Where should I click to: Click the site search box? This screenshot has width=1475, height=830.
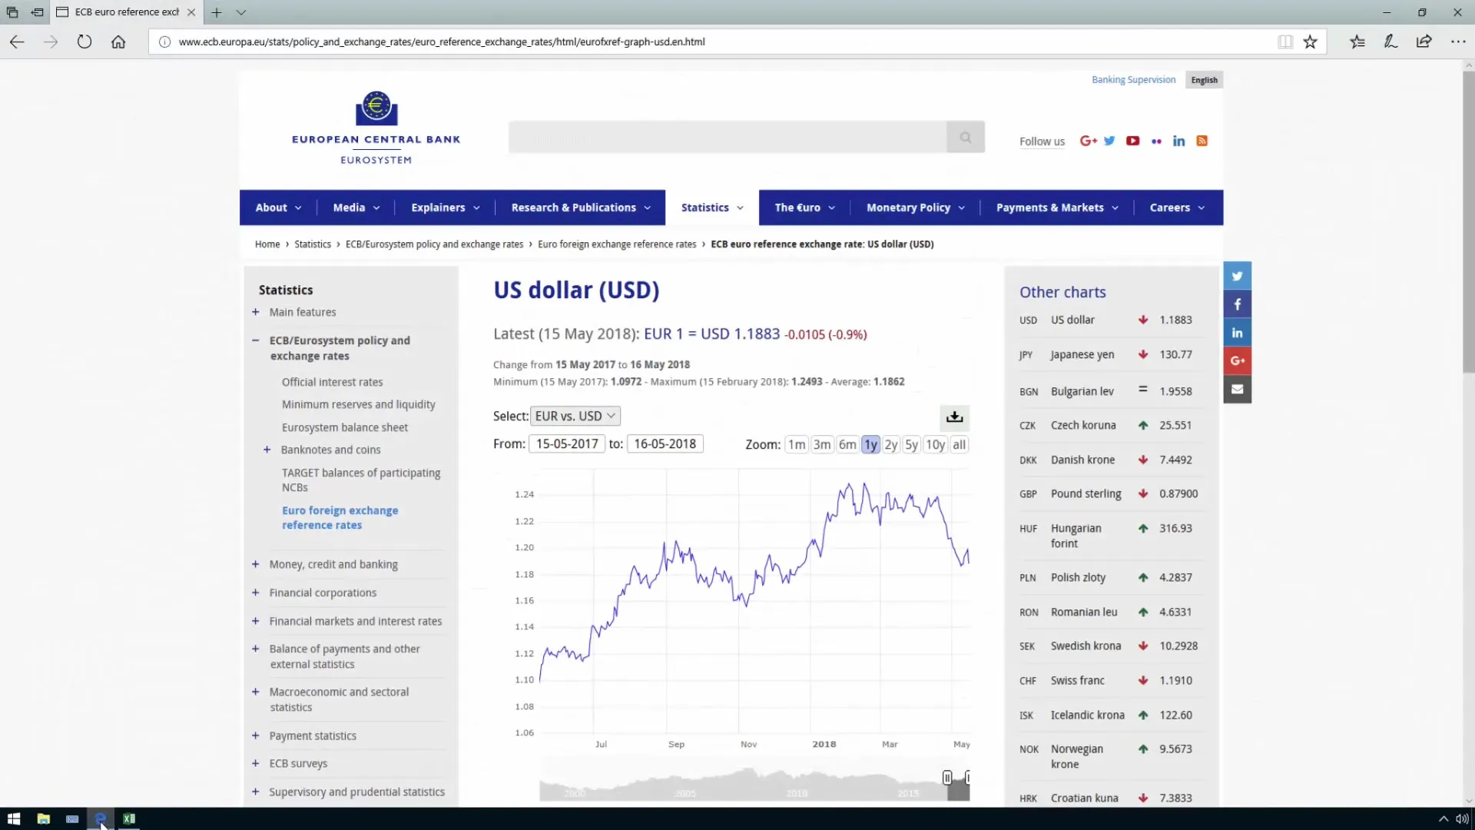coord(728,137)
